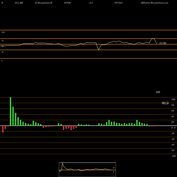Click the tallest green bar in the MR histogram
This screenshot has width=177, height=177.
pyautogui.click(x=11, y=112)
